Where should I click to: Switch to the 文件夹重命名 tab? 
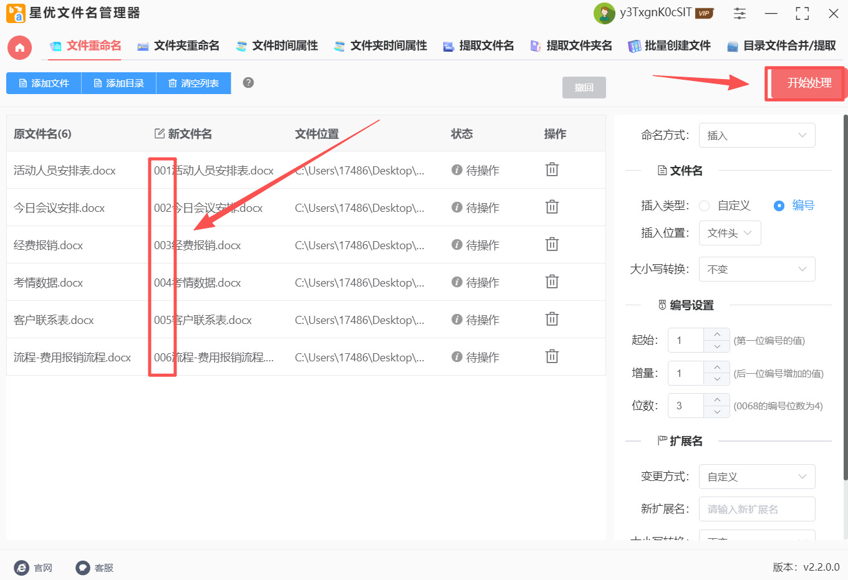click(x=178, y=45)
